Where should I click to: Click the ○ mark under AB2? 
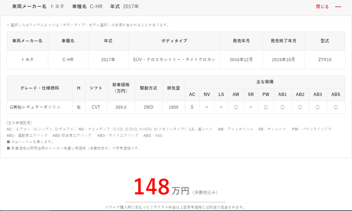300,107
